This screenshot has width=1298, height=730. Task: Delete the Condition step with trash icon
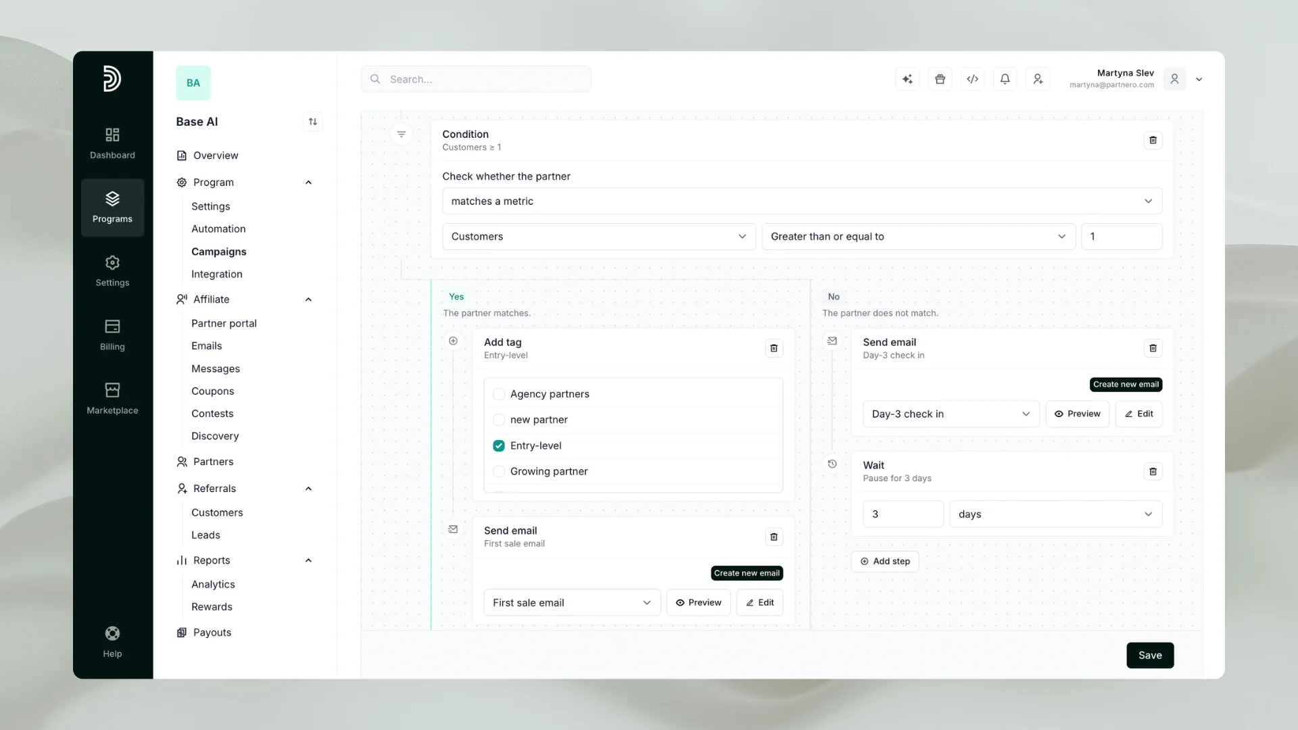[1153, 140]
